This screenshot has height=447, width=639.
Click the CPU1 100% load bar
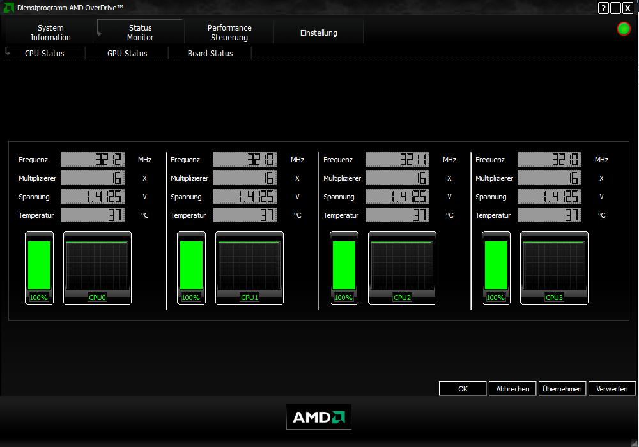191,268
